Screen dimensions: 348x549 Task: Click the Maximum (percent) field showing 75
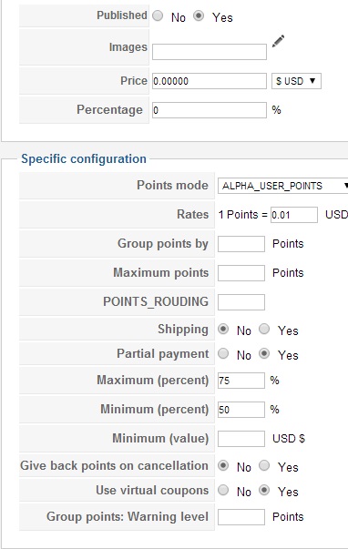point(241,381)
